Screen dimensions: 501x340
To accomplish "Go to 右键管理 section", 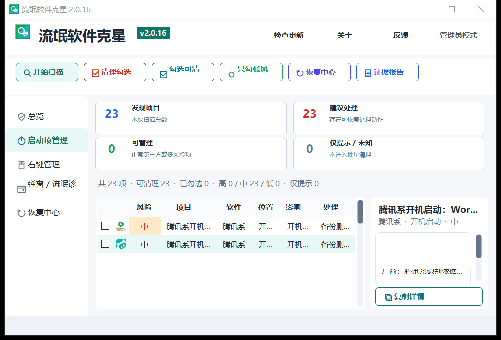I will [x=47, y=165].
